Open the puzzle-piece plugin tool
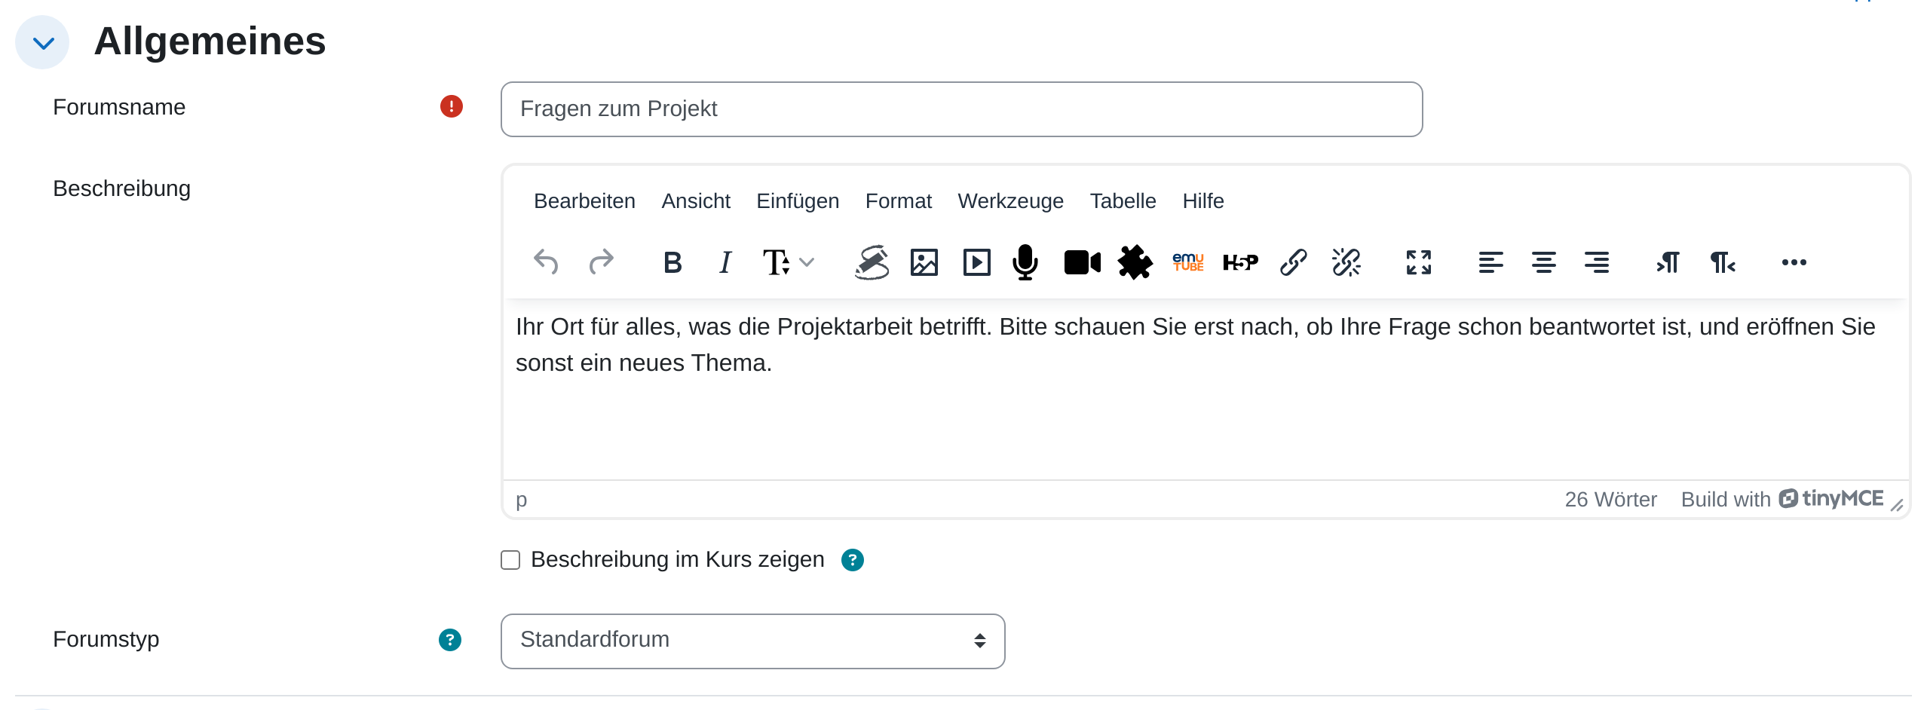This screenshot has width=1927, height=710. point(1135,262)
